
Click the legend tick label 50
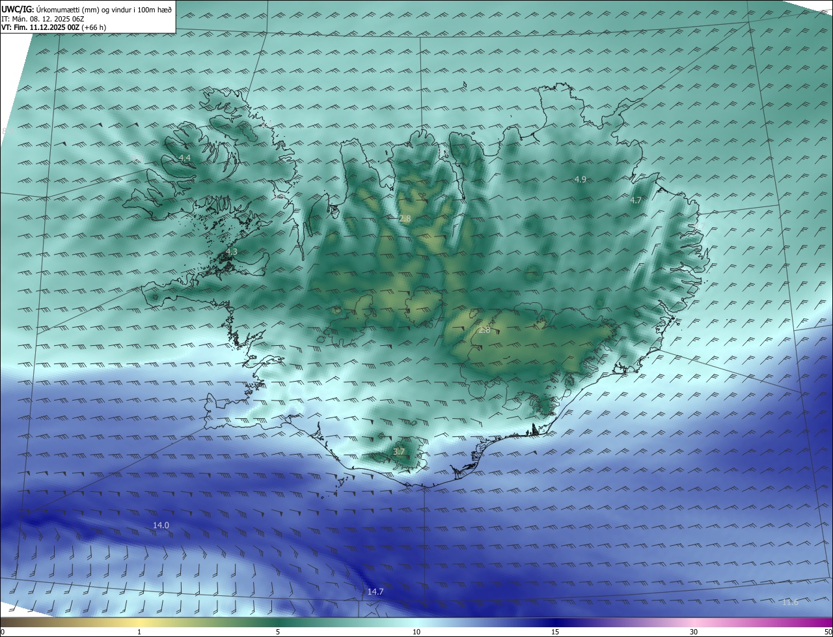828,632
